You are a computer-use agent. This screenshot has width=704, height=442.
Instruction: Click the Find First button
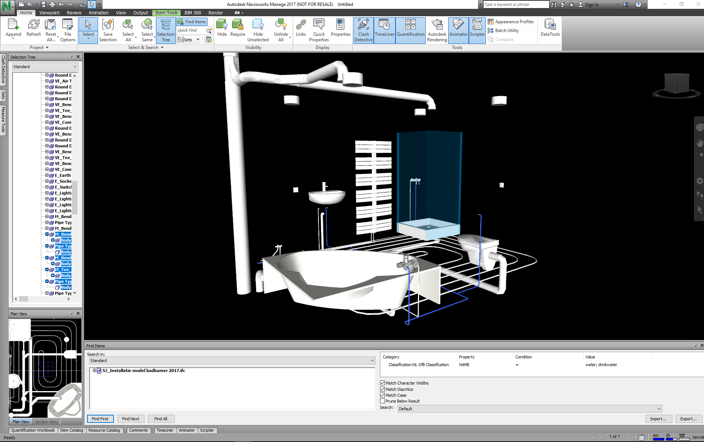[100, 419]
